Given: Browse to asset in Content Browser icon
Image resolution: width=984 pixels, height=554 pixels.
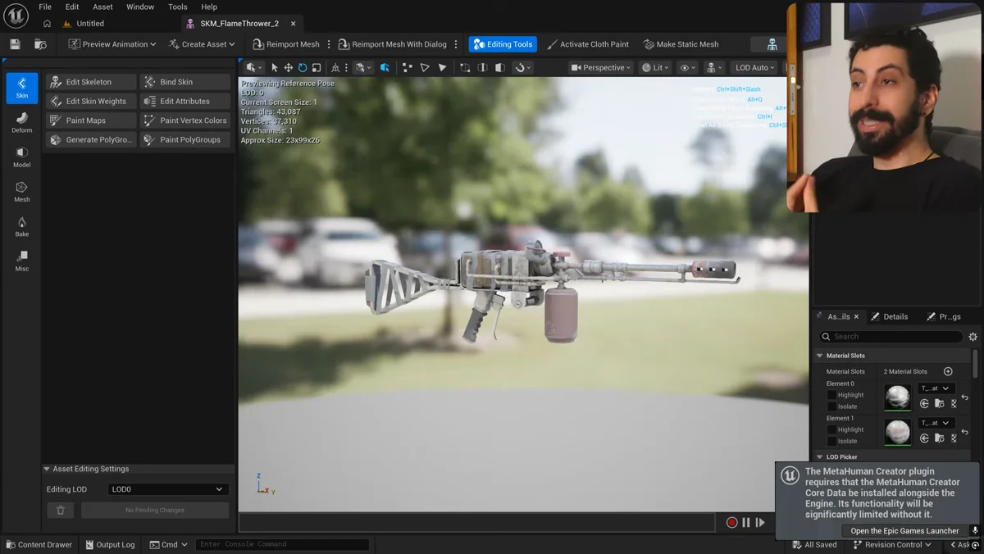Looking at the screenshot, I should (x=40, y=44).
